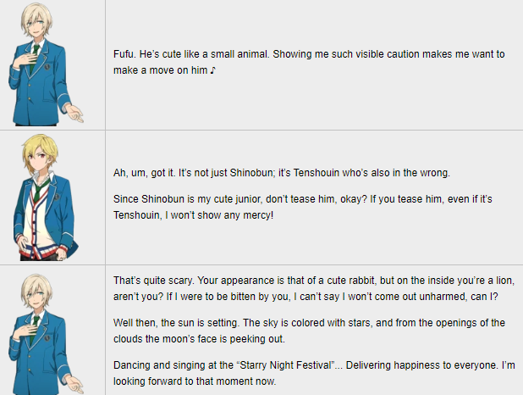Click the outstretched hand of the sprite beside "Fufu"
This screenshot has height=395, width=523.
[x=74, y=114]
